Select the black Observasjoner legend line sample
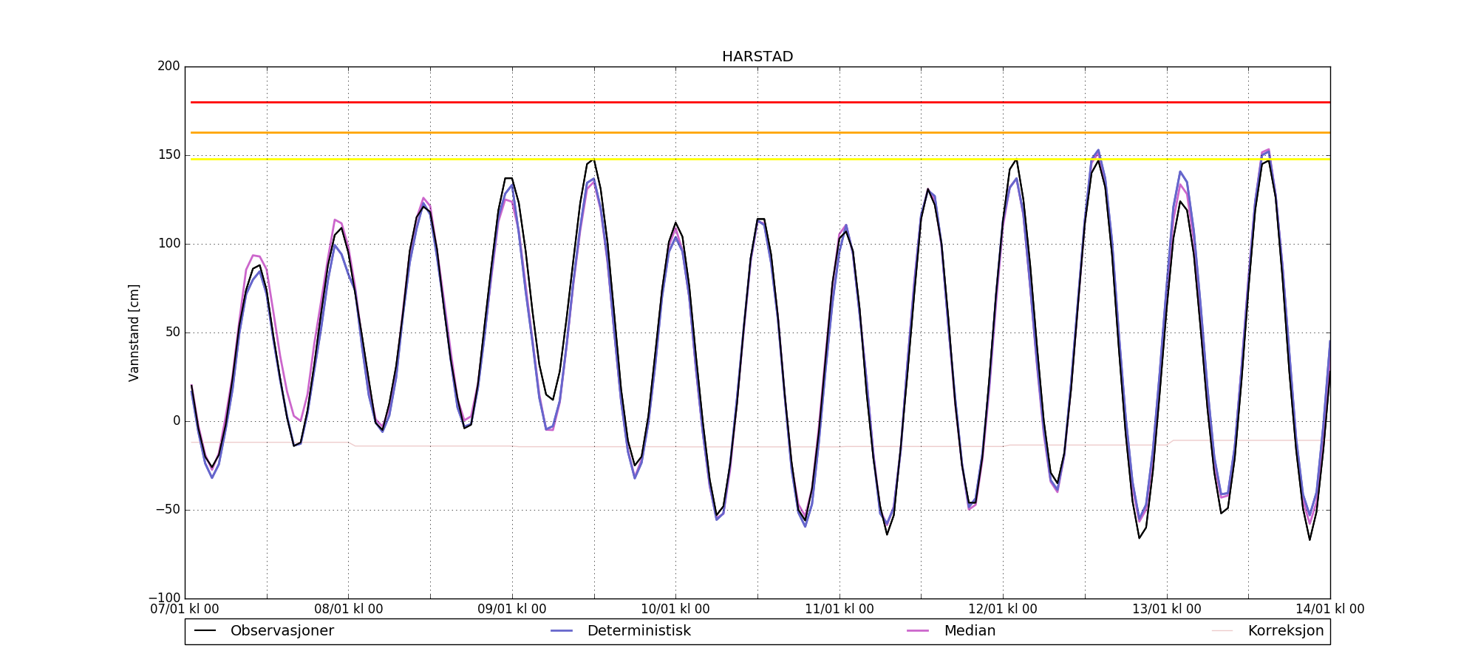1478x665 pixels. [205, 631]
